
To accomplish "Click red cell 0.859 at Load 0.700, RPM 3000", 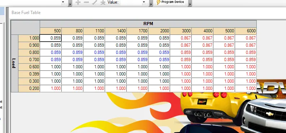I will point(181,60).
